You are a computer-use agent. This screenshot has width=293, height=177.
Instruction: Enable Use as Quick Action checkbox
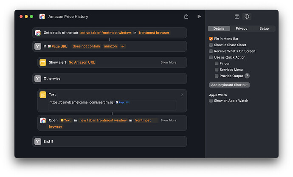tap(211, 57)
